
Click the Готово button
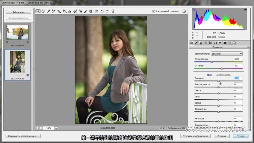[241, 136]
